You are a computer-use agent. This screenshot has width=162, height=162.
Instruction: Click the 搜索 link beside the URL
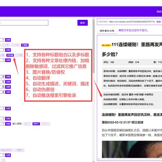click(x=159, y=22)
